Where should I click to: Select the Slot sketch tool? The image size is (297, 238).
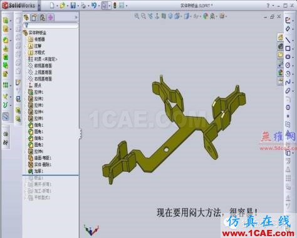(288, 57)
